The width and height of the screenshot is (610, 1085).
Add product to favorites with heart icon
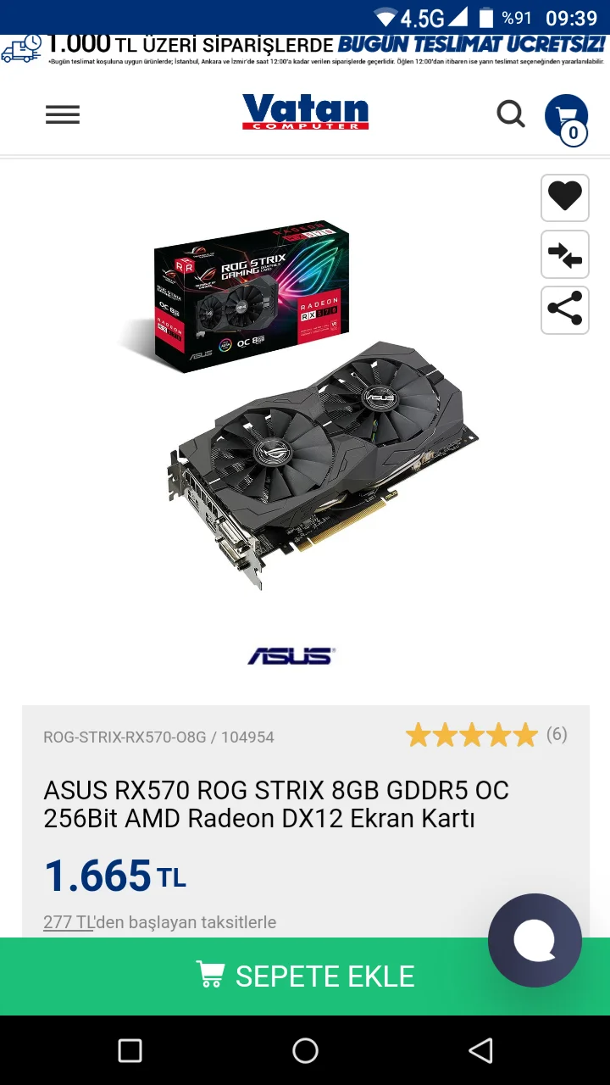565,198
